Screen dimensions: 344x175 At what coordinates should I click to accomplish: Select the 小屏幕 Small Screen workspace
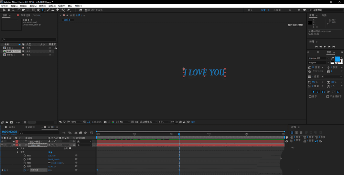pyautogui.click(x=277, y=10)
